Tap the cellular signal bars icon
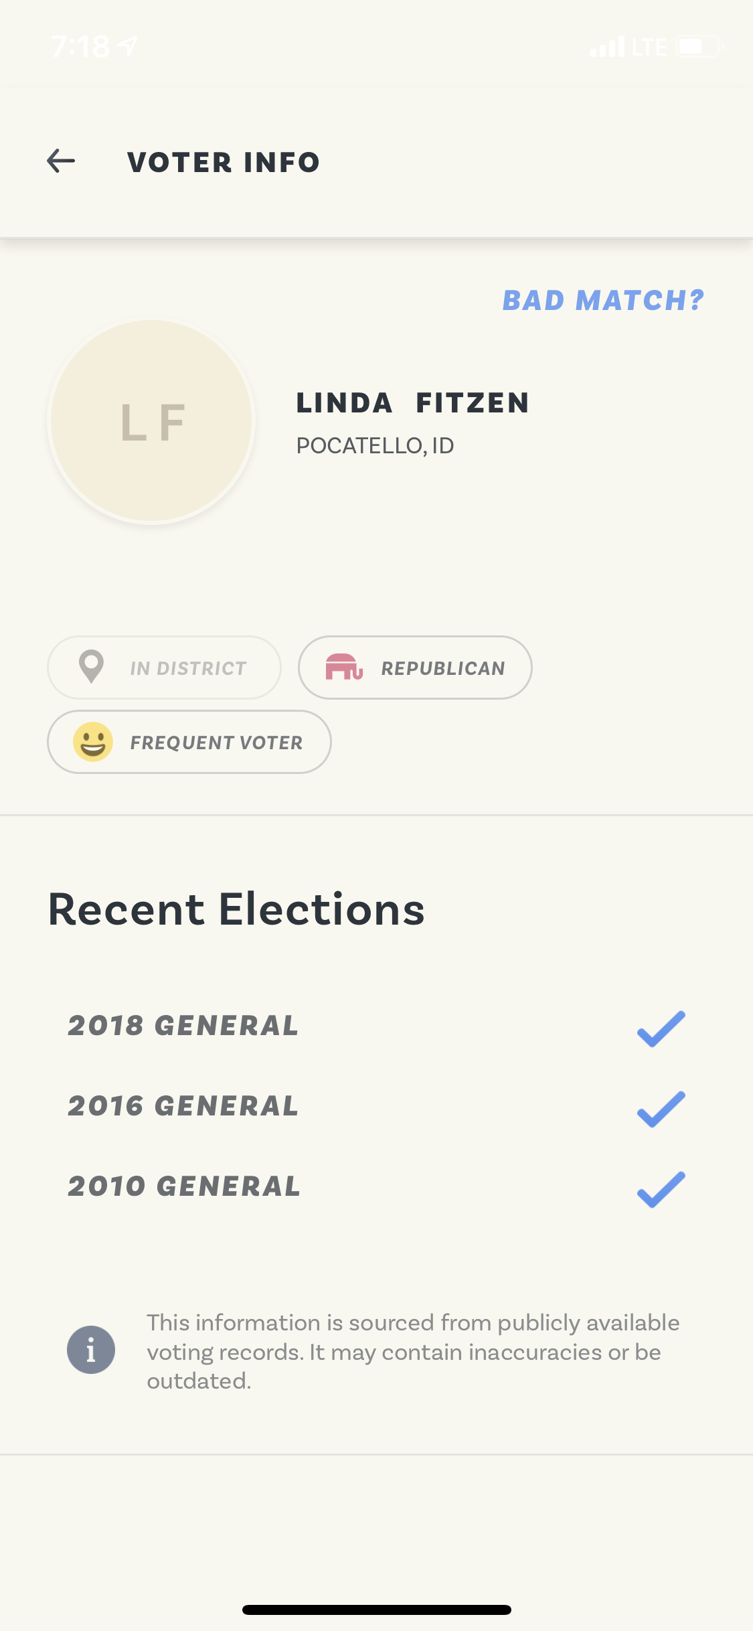Viewport: 753px width, 1631px height. pos(607,47)
